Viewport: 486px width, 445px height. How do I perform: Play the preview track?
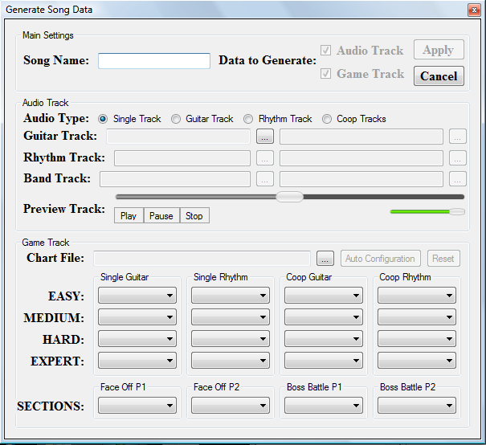[x=129, y=215]
